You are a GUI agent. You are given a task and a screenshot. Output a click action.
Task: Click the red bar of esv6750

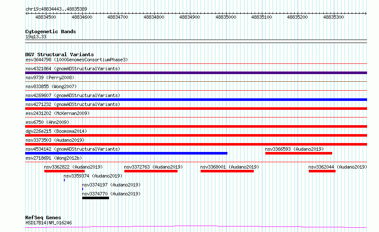point(196,126)
